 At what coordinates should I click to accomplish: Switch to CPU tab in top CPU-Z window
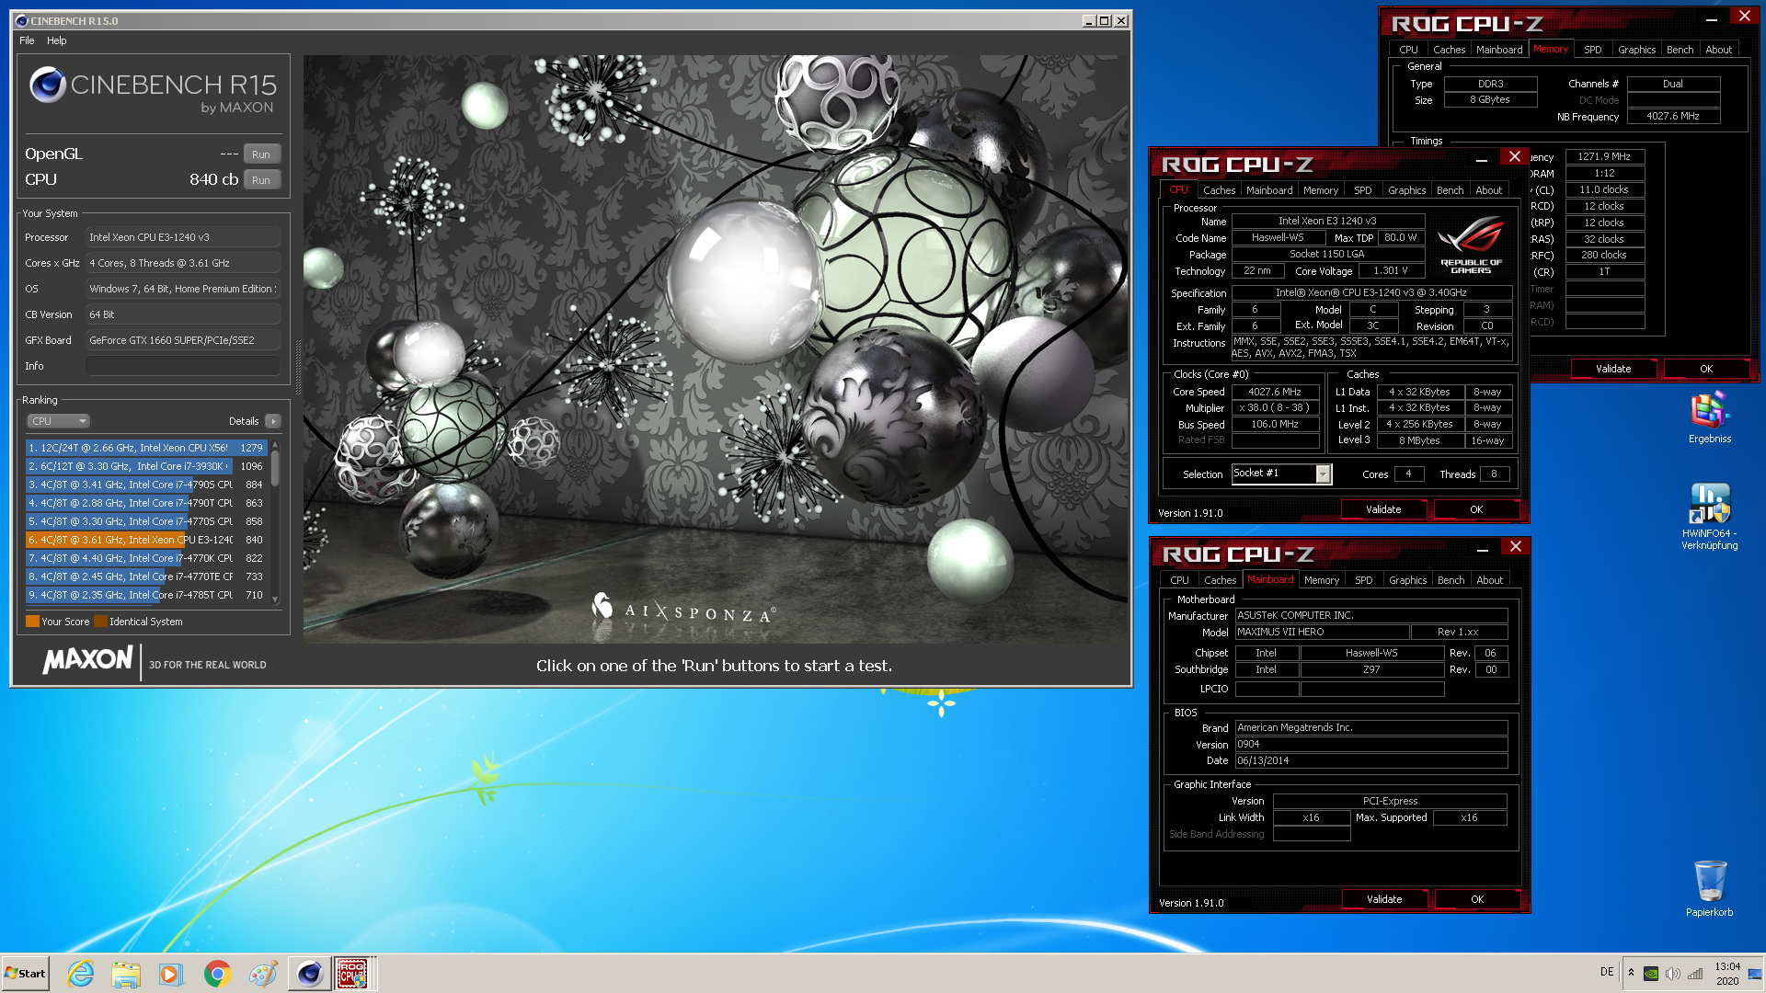click(1408, 50)
